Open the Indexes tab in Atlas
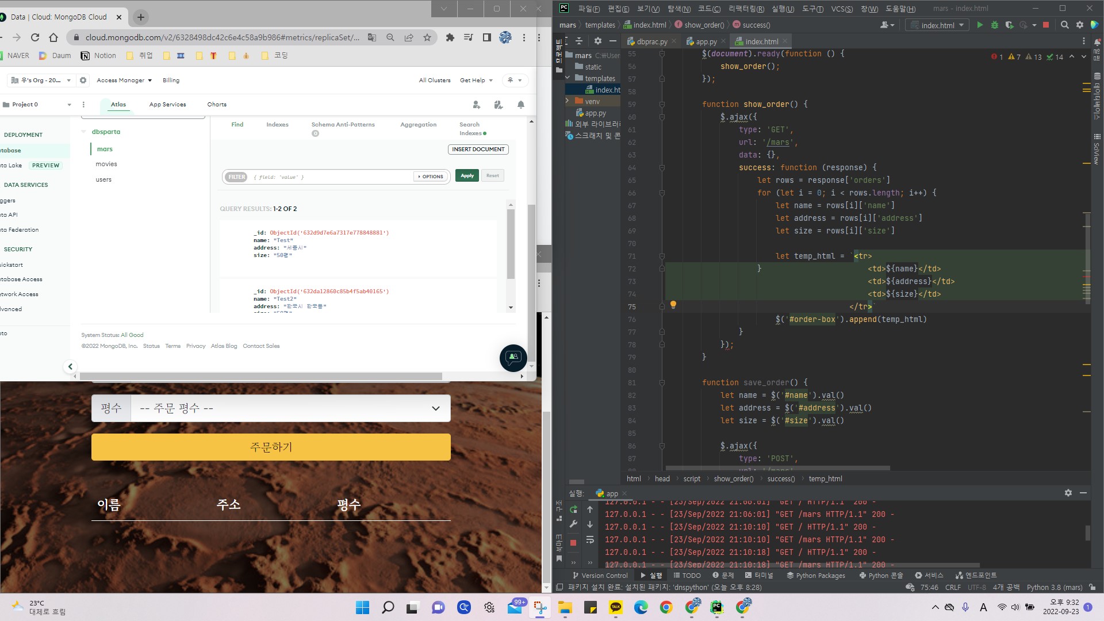The image size is (1104, 621). click(x=277, y=125)
